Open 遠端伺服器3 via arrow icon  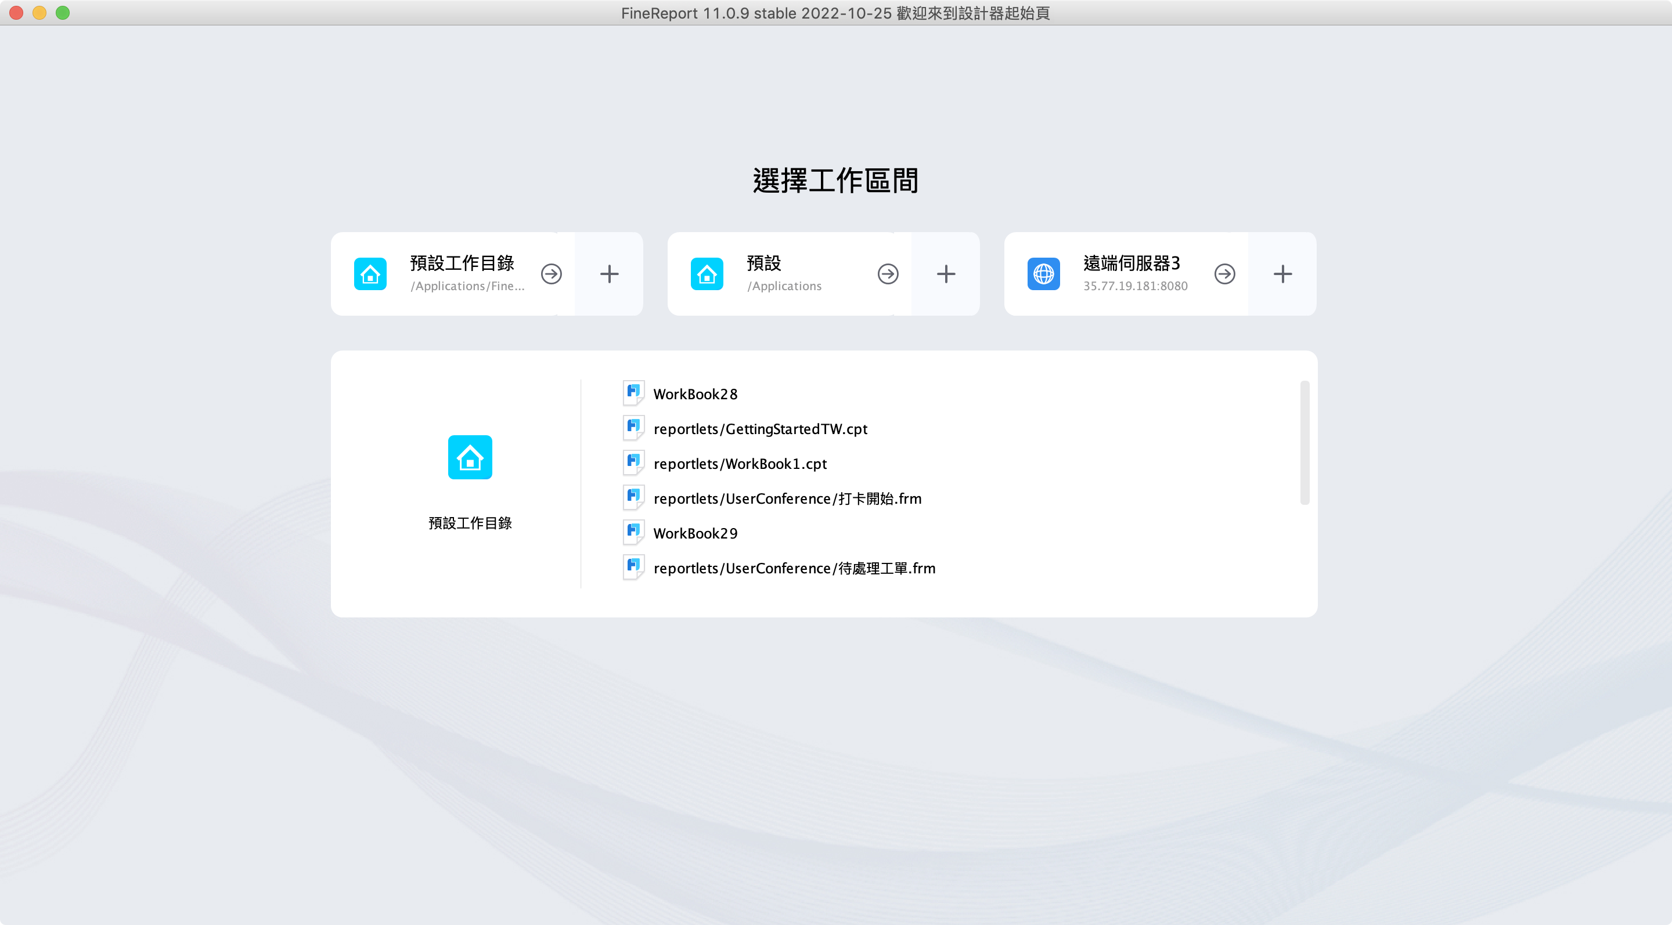1225,274
